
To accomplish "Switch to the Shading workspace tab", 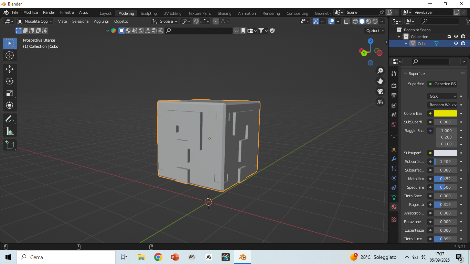I will click(225, 13).
